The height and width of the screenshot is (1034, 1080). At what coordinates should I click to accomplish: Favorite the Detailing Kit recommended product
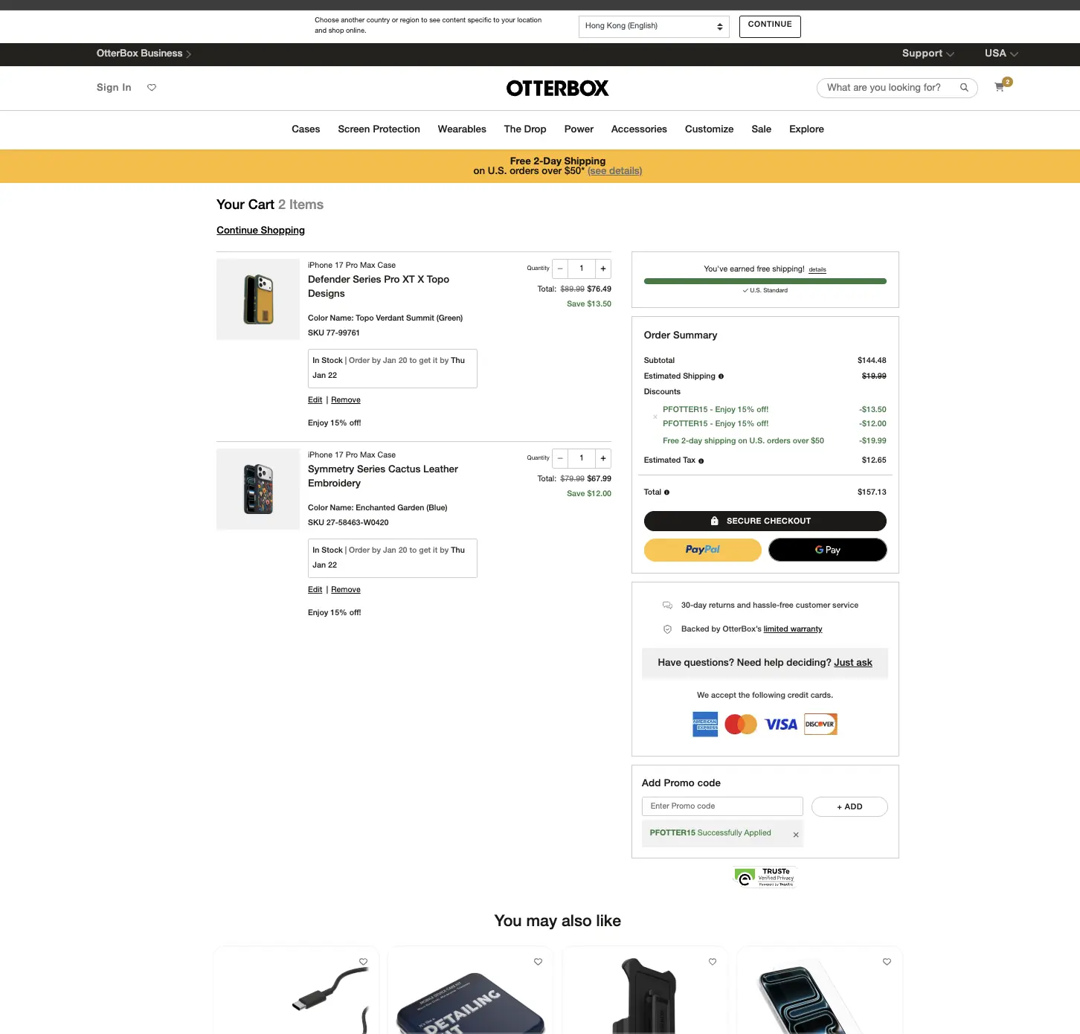coord(538,962)
